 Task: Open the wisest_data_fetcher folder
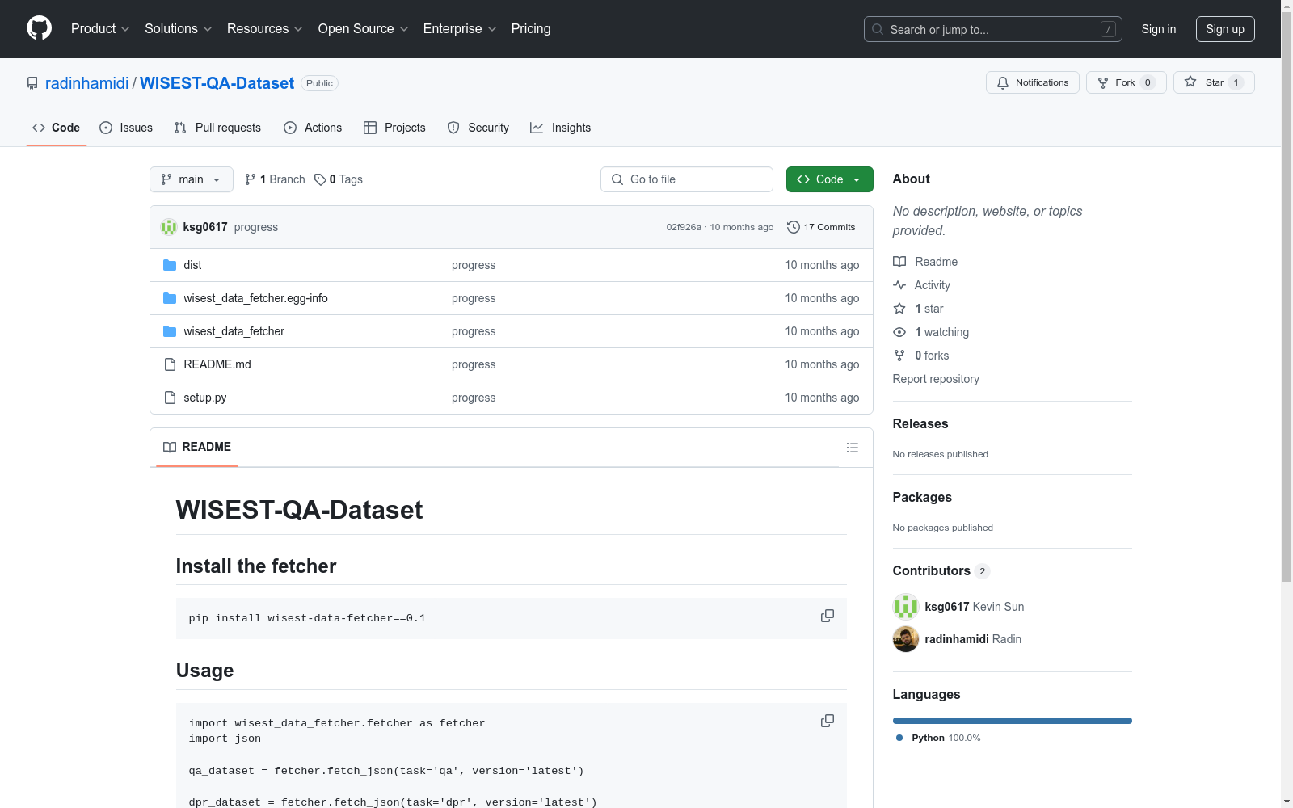234,331
